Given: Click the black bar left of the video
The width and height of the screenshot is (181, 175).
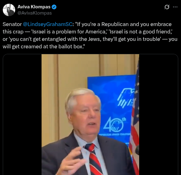Looking at the screenshot, I should pyautogui.click(x=22, y=115).
